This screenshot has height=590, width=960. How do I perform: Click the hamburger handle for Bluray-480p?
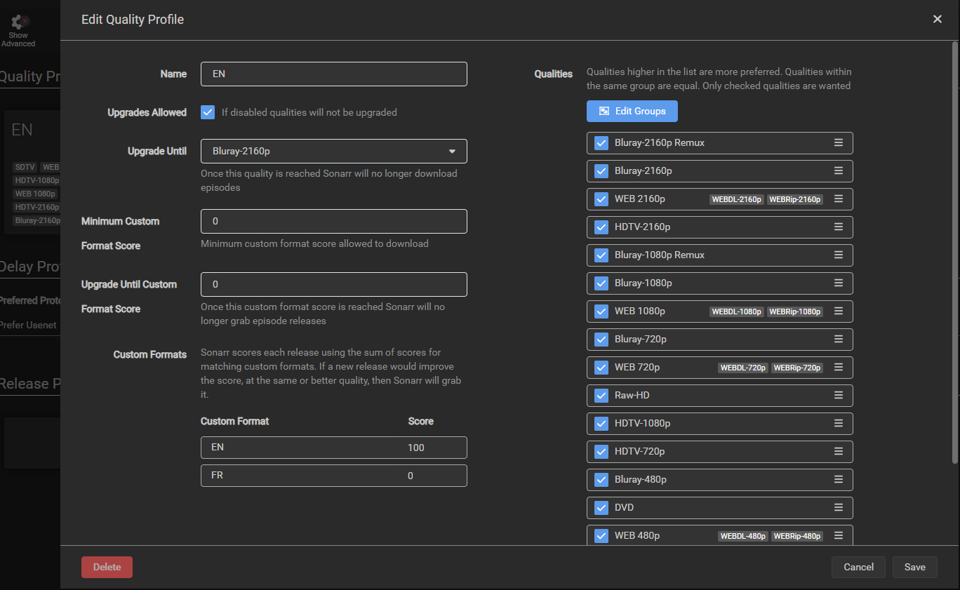point(838,479)
